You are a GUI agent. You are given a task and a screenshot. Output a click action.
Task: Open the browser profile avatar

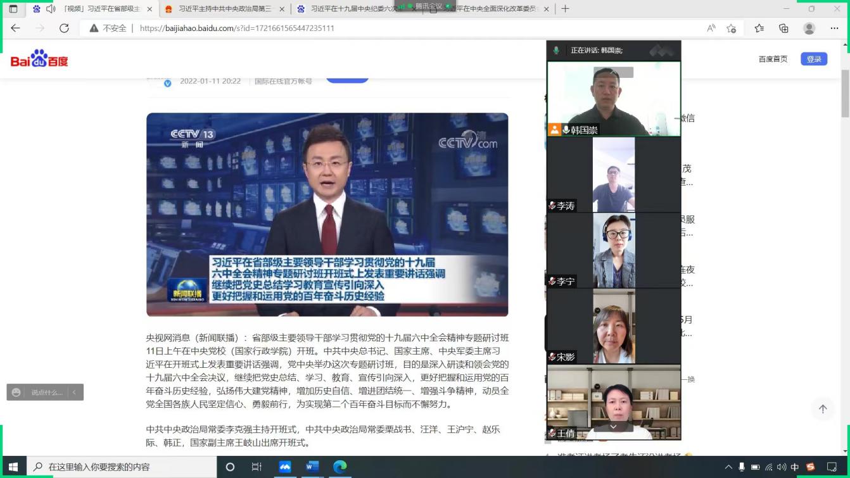pyautogui.click(x=809, y=28)
